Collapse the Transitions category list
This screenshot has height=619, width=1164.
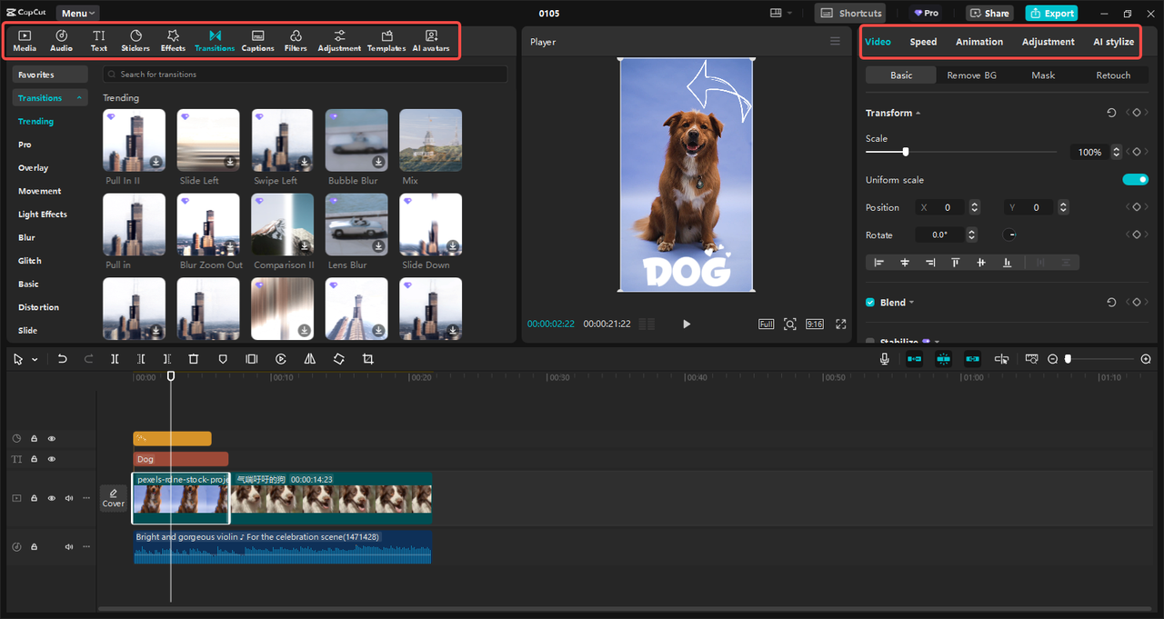pos(79,98)
